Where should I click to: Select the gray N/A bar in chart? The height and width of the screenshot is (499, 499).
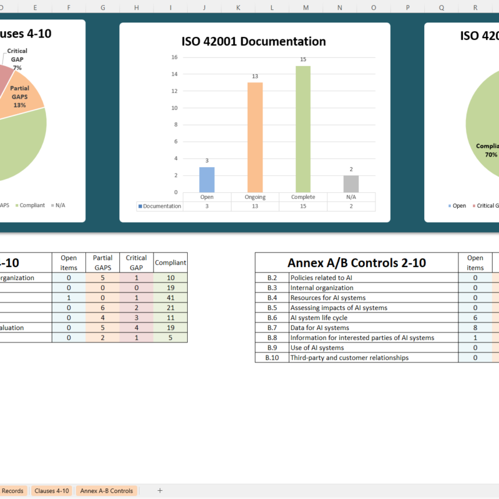tap(351, 184)
